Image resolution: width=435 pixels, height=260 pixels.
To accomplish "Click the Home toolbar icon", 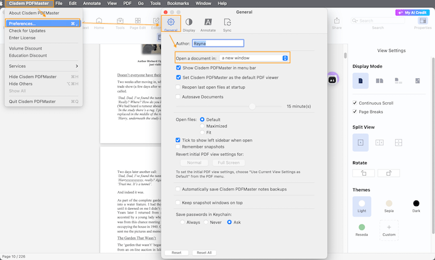I will tap(99, 24).
